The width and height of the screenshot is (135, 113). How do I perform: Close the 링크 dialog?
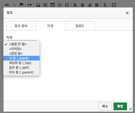(x=127, y=13)
